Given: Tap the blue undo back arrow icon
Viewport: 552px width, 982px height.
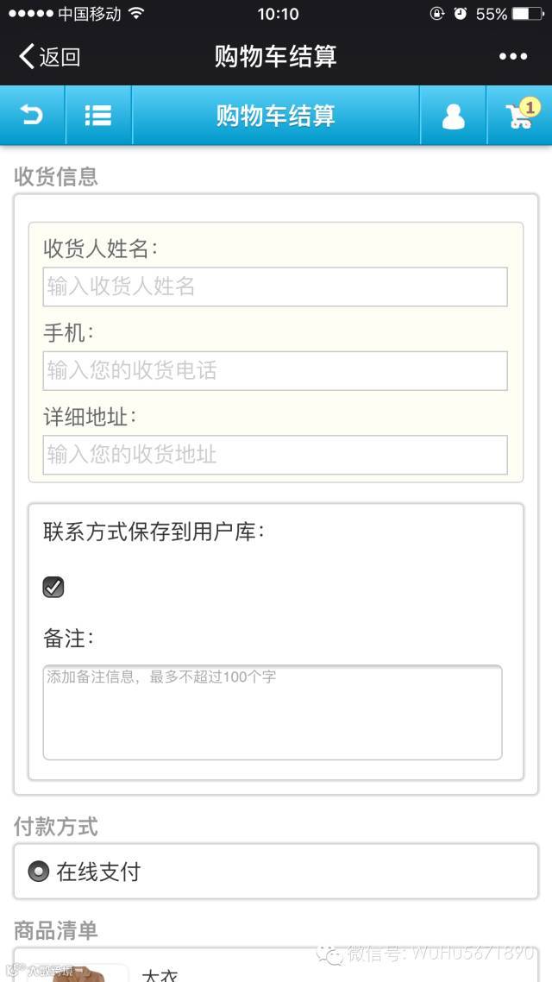Looking at the screenshot, I should (x=32, y=116).
